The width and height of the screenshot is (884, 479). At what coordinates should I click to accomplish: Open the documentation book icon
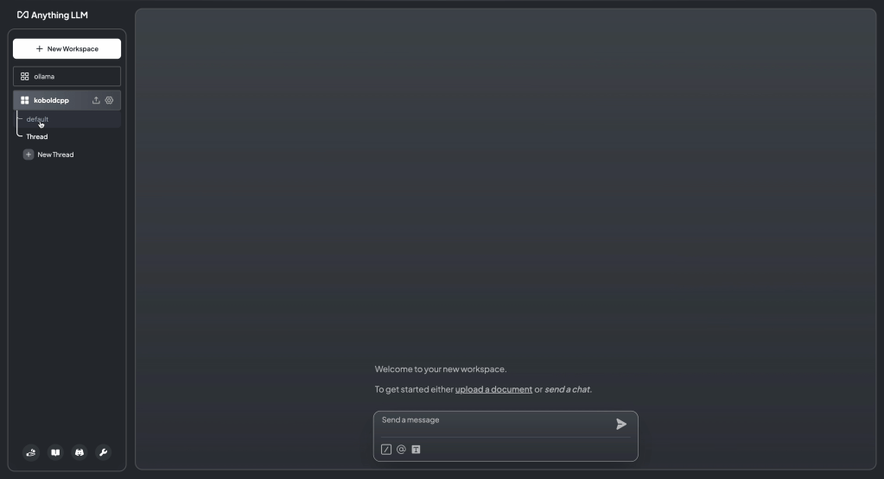(55, 452)
